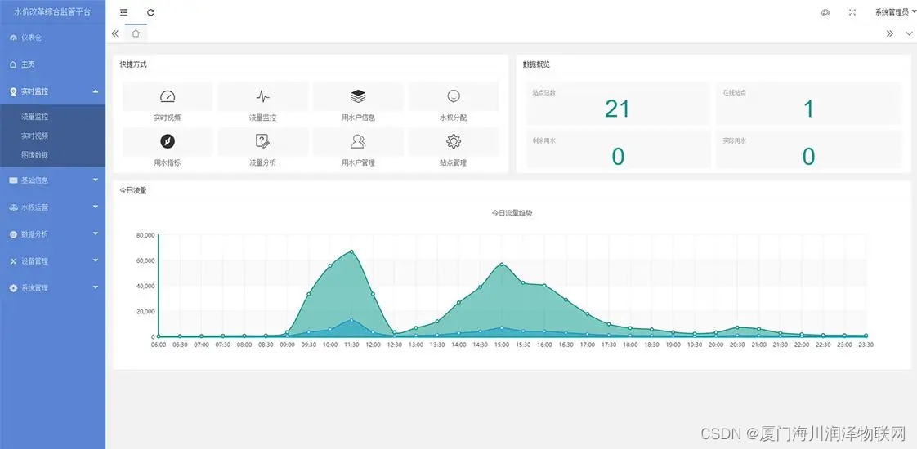This screenshot has height=449, width=917.
Task: Select the peak data point at 15:00
Action: click(x=502, y=265)
